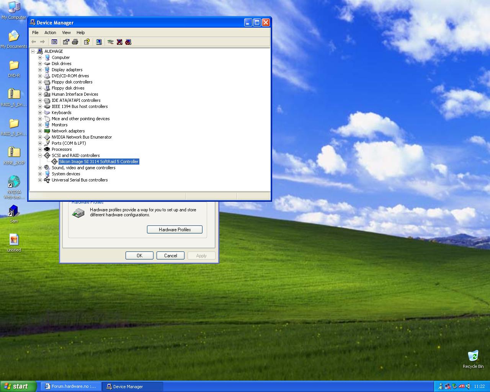Click Cancel in System Properties dialog
The width and height of the screenshot is (490, 392).
point(170,256)
